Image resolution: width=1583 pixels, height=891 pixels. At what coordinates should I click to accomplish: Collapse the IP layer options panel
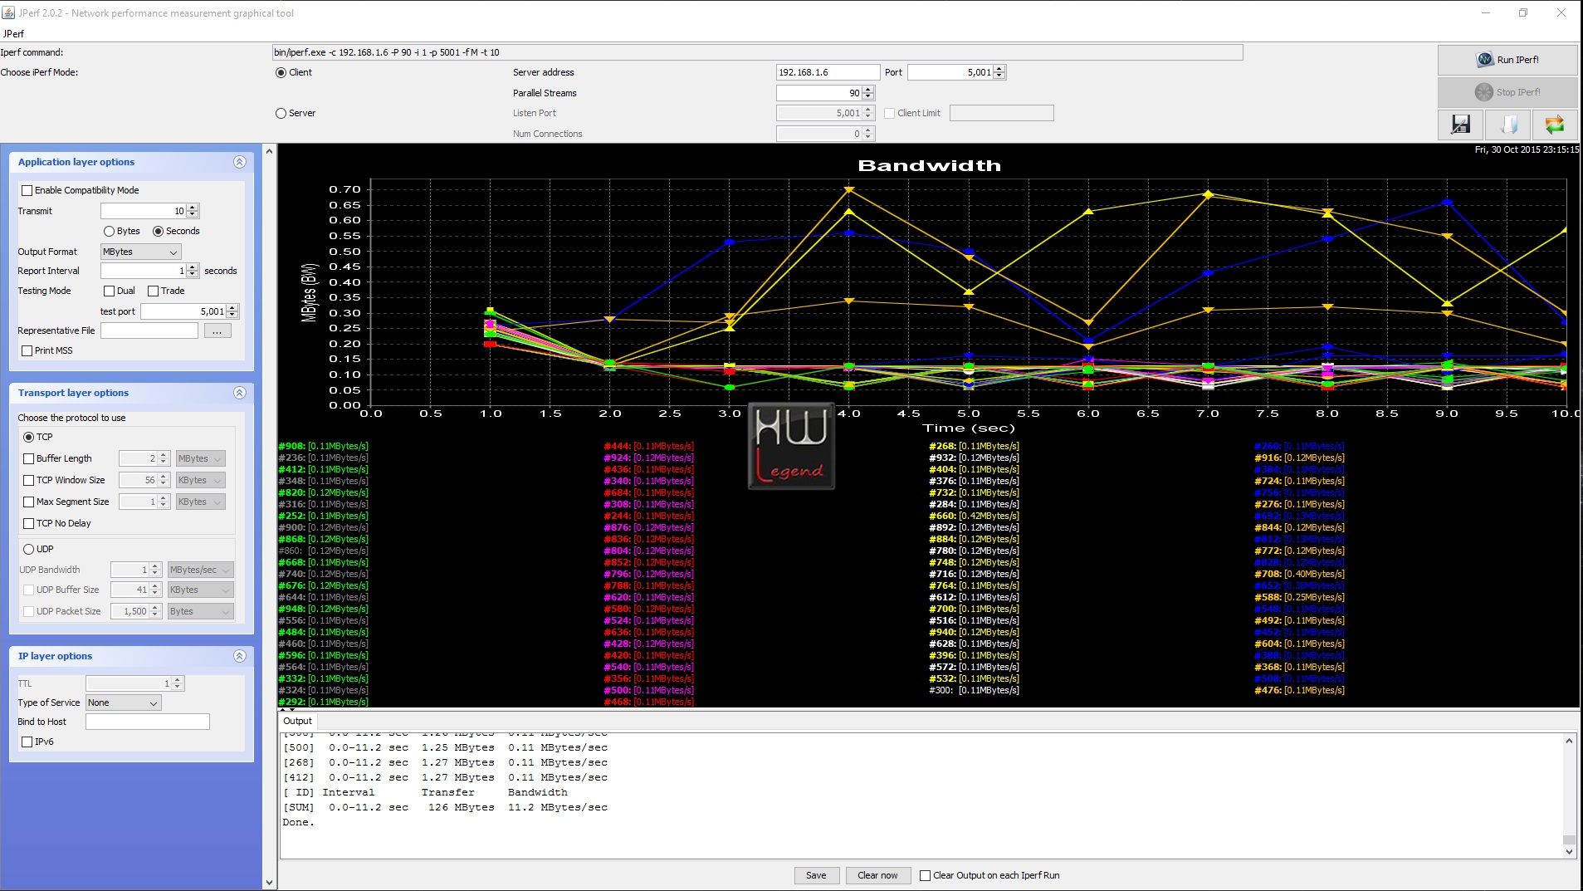pyautogui.click(x=239, y=656)
